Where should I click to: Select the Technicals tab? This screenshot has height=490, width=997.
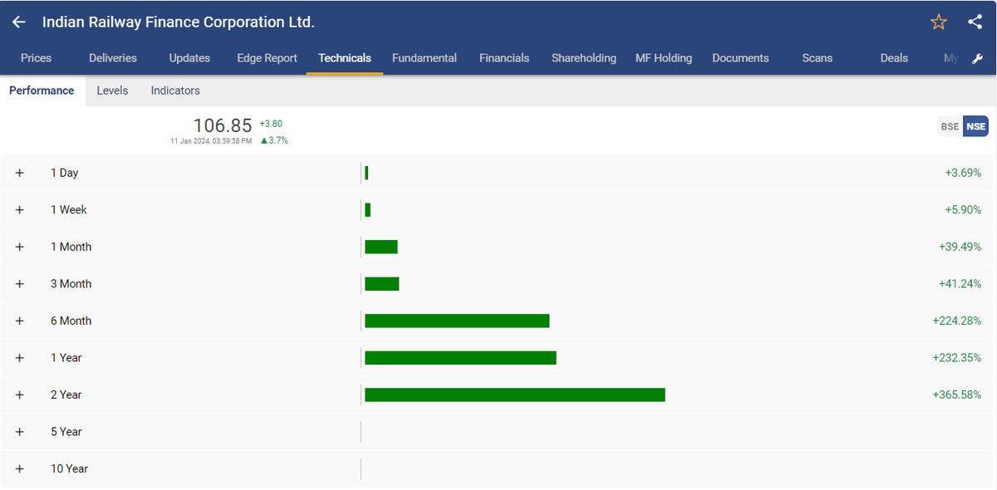[345, 58]
